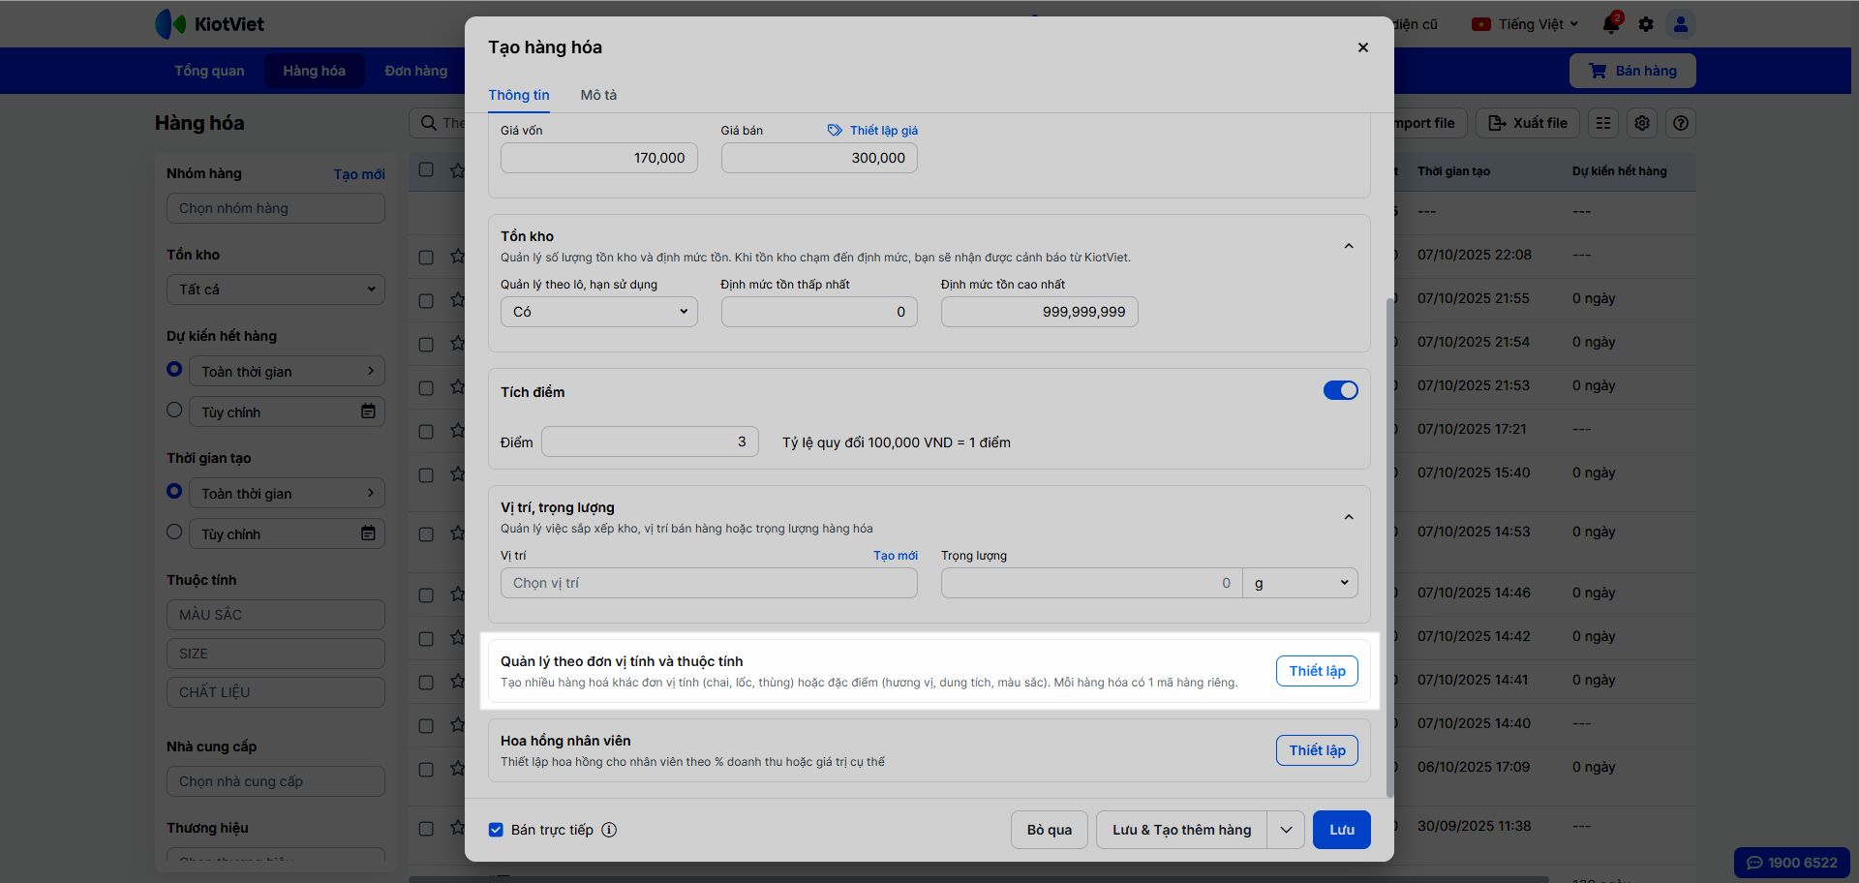This screenshot has height=883, width=1859.
Task: Collapse the Tồn kho section
Action: pos(1349,247)
